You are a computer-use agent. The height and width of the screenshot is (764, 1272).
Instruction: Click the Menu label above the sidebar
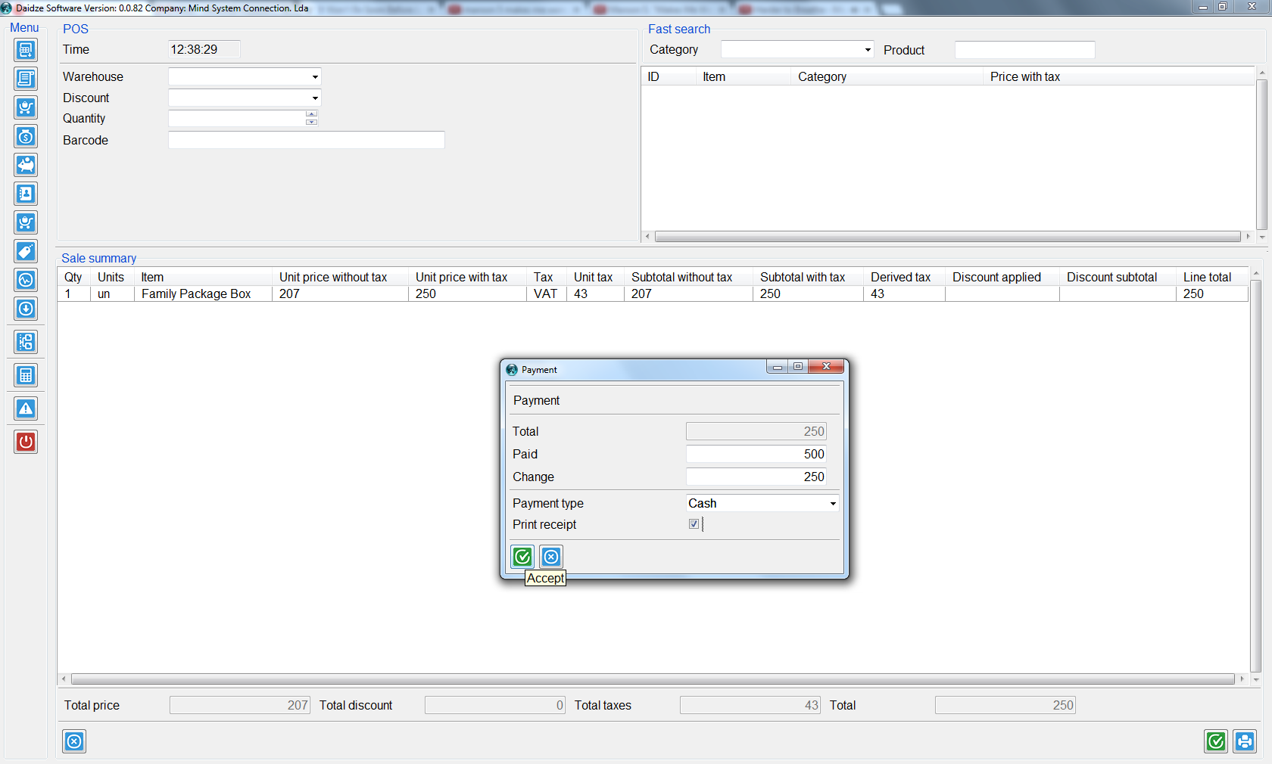(x=24, y=28)
